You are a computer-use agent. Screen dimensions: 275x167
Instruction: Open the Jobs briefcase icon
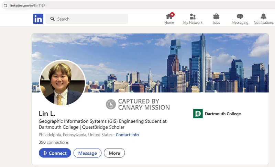pos(216,16)
